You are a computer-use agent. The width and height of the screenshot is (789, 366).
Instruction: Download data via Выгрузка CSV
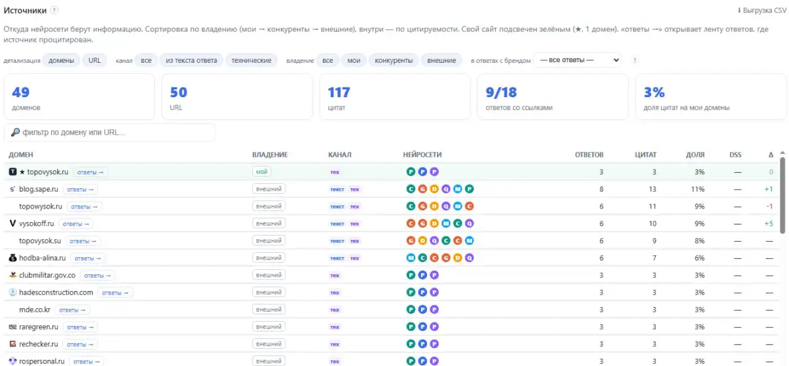pos(762,10)
